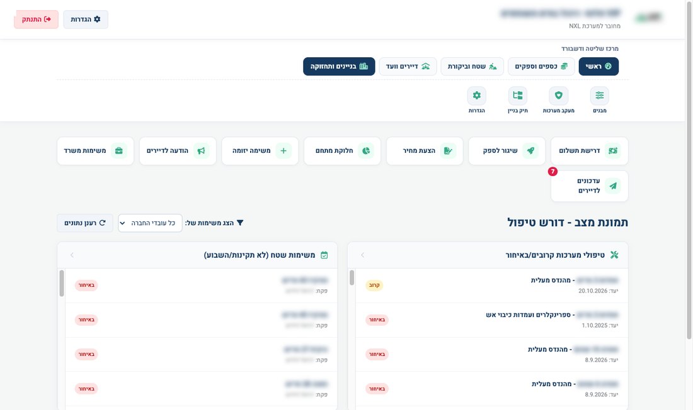The height and width of the screenshot is (410, 693).
Task: Click the red 7 notification badge
Action: 553,171
